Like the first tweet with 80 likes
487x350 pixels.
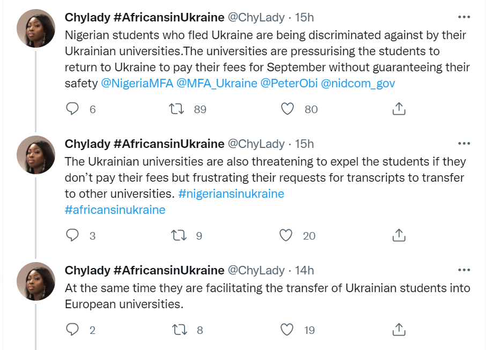click(288, 109)
